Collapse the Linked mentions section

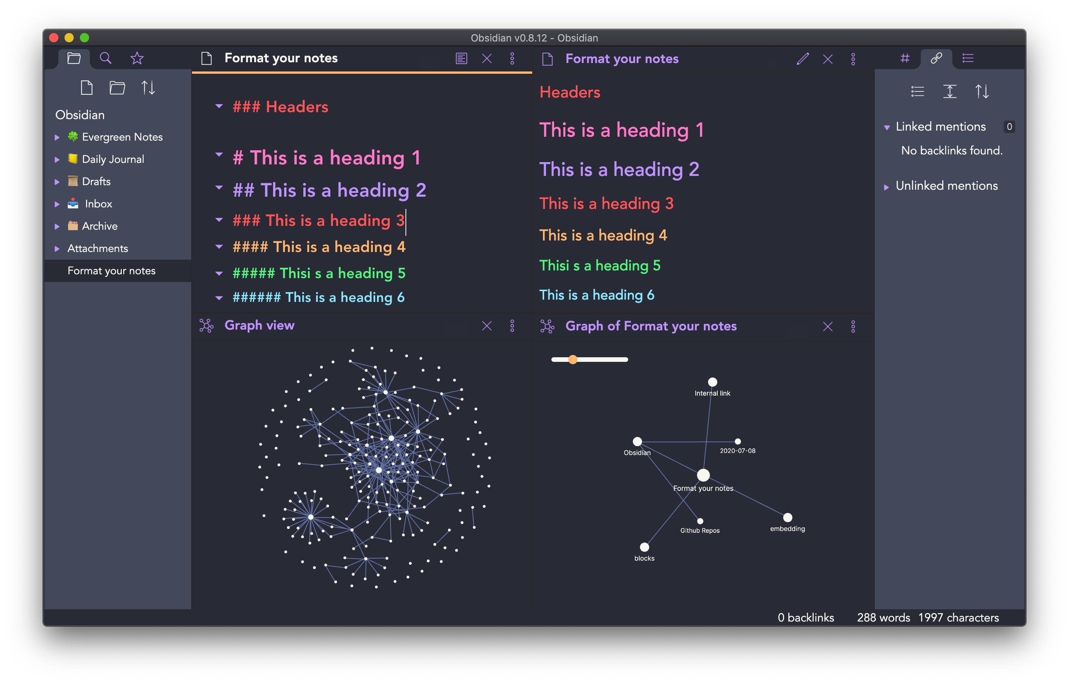pyautogui.click(x=887, y=128)
